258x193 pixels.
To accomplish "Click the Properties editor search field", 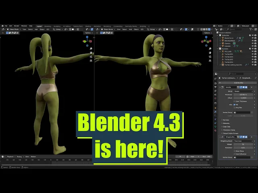I will coord(235,74).
